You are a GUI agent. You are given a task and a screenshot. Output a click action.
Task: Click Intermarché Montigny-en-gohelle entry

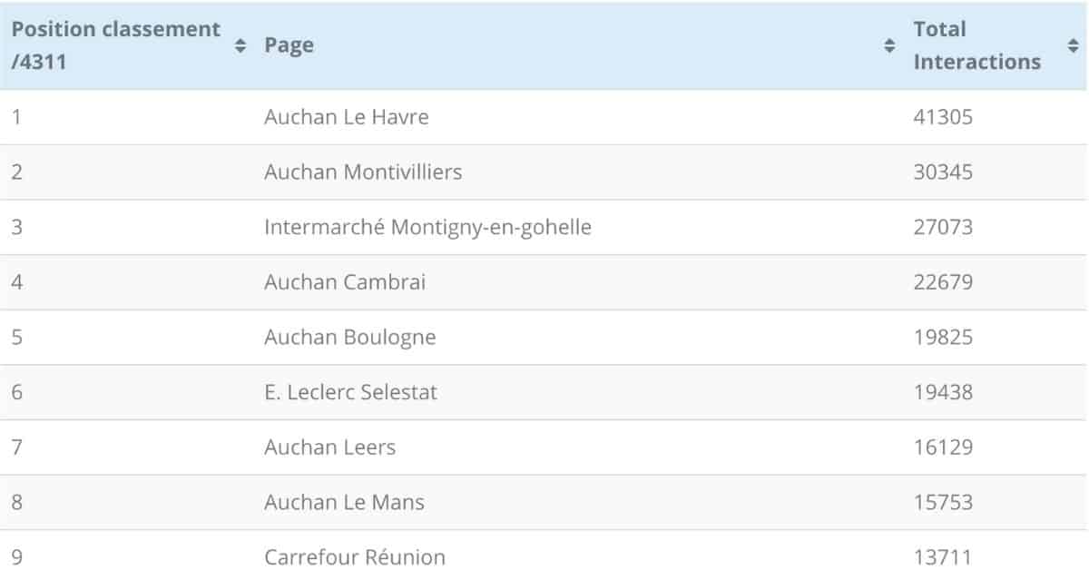tap(427, 227)
